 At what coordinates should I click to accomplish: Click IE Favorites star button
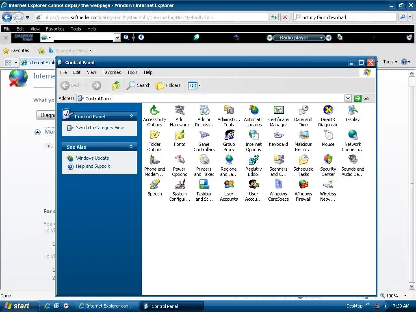(x=16, y=50)
